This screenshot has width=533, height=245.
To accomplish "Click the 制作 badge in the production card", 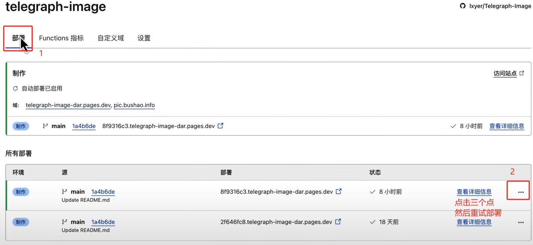I will (x=21, y=126).
